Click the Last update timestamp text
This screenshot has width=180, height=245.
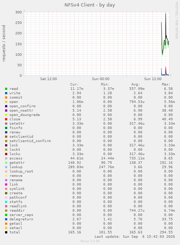tap(135, 237)
